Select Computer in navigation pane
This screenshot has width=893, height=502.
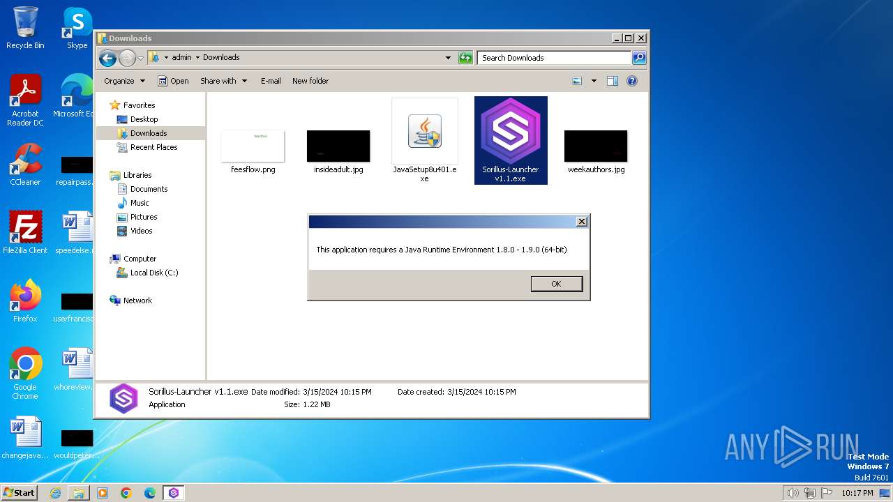pyautogui.click(x=133, y=259)
